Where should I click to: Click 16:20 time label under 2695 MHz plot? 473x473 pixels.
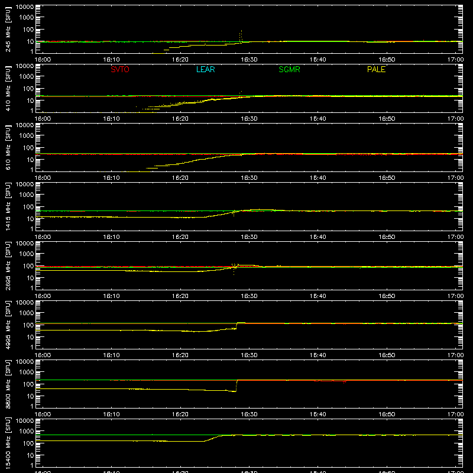180,296
